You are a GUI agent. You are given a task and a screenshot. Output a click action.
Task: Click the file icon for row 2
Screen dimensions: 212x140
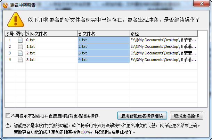coord(20,46)
